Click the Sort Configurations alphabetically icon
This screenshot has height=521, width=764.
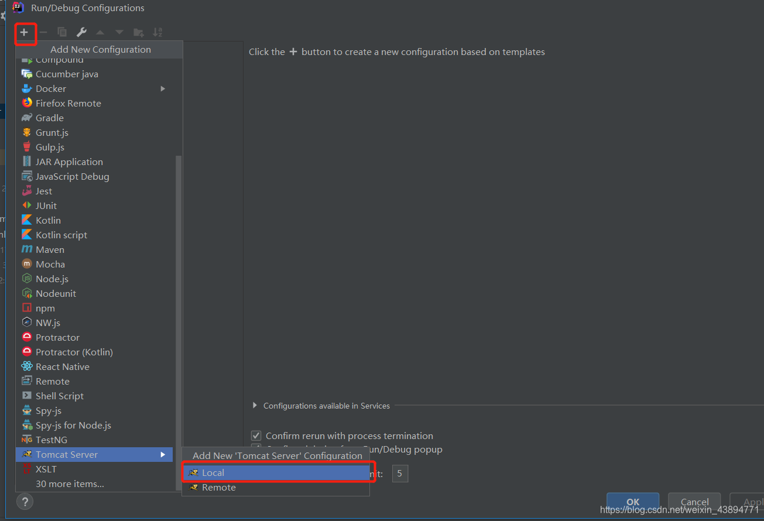tap(157, 32)
